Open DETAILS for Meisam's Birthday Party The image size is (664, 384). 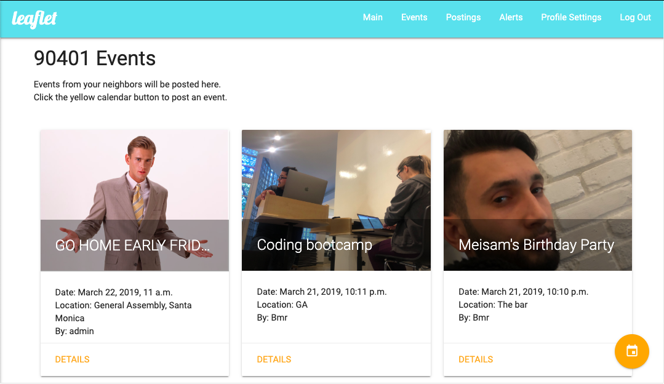[x=476, y=359]
